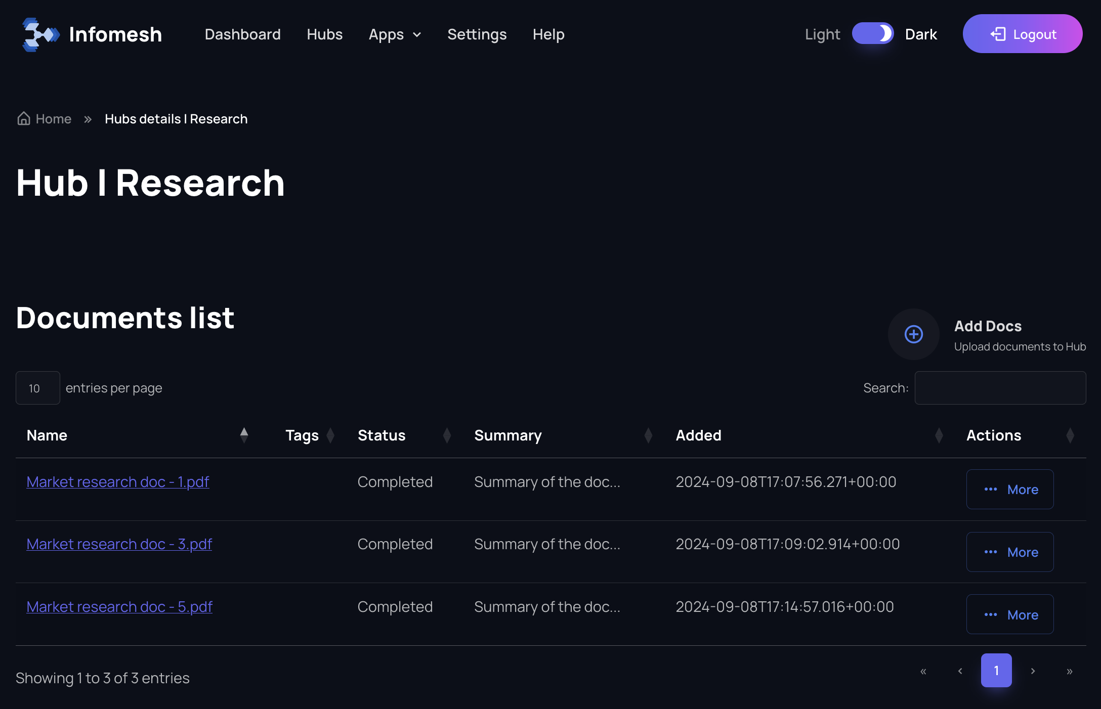Screen dimensions: 1101x709
Task: Focus the Search input field
Action: [x=1000, y=388]
